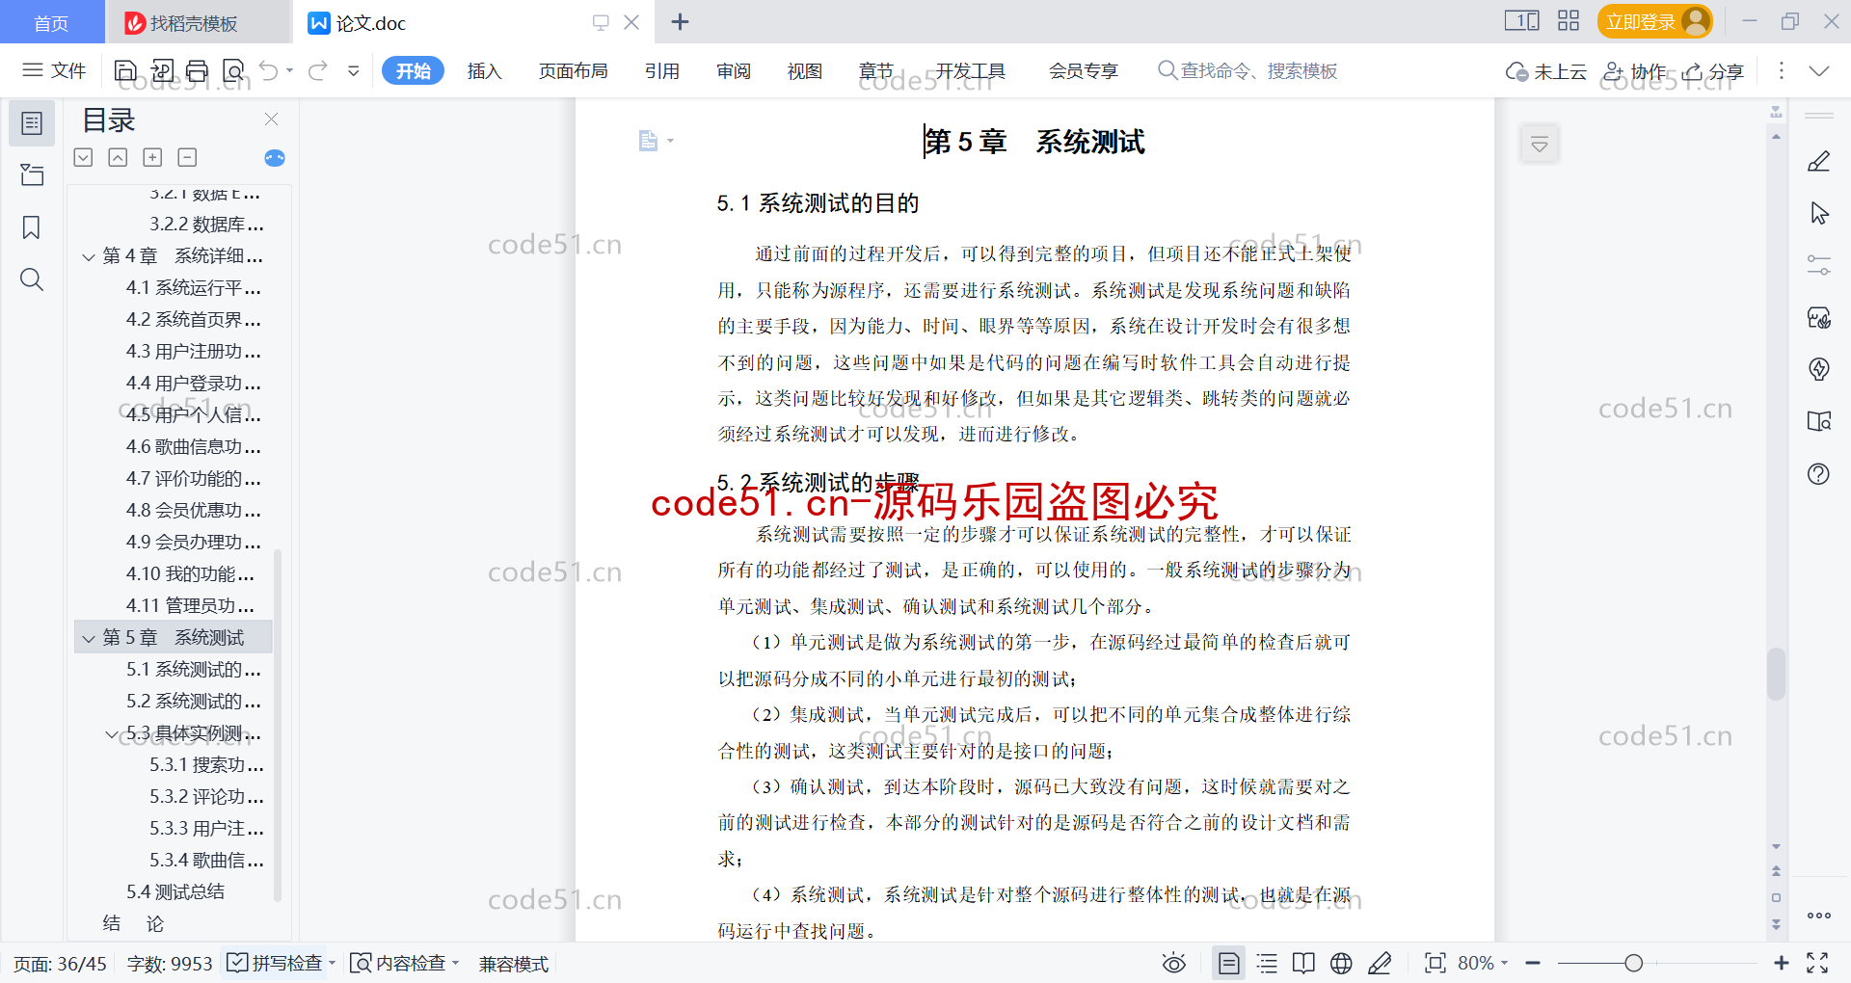
Task: Toggle the writing mode pen icon in the status bar
Action: point(1380,963)
